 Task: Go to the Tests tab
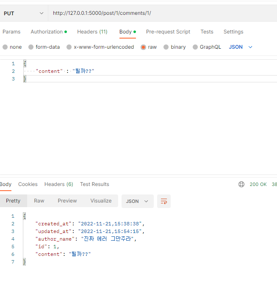pos(207,32)
